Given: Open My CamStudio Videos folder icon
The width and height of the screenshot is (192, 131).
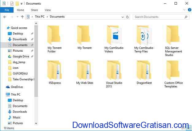Looking at the screenshot, I should click(x=114, y=35).
